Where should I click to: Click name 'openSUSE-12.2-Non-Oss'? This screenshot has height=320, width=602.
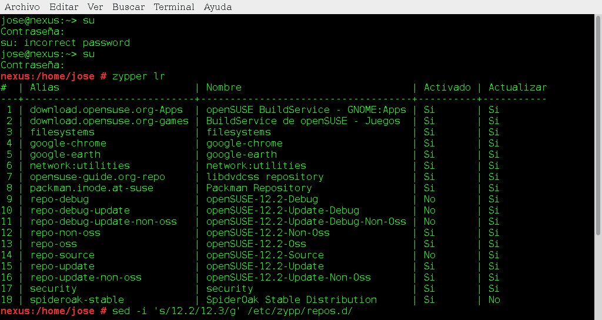point(268,232)
